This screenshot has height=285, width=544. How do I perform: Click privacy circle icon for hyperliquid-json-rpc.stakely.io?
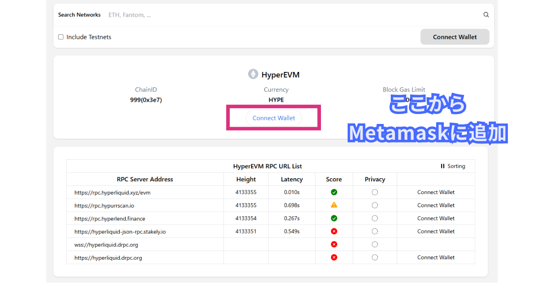[x=375, y=231]
